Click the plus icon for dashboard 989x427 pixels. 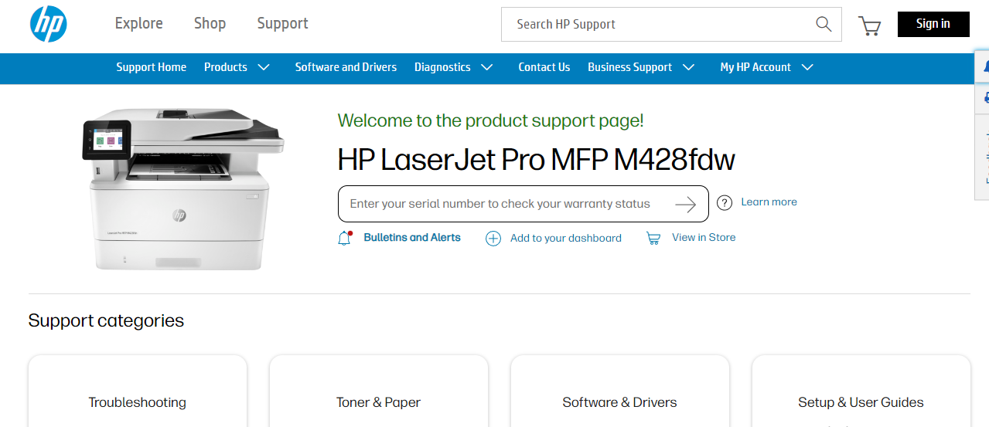[x=493, y=239]
